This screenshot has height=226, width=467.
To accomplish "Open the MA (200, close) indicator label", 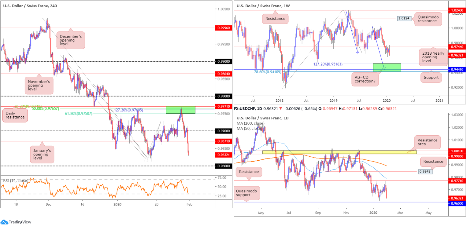I will (250, 123).
